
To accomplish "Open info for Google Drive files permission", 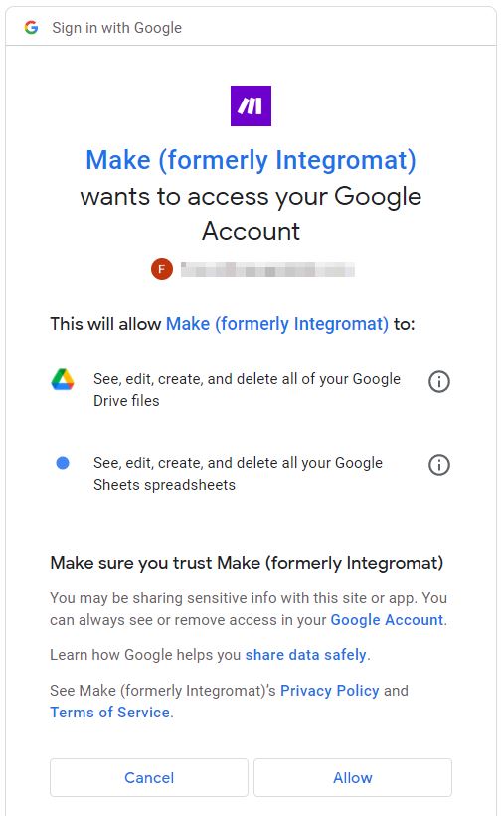I will click(x=439, y=381).
